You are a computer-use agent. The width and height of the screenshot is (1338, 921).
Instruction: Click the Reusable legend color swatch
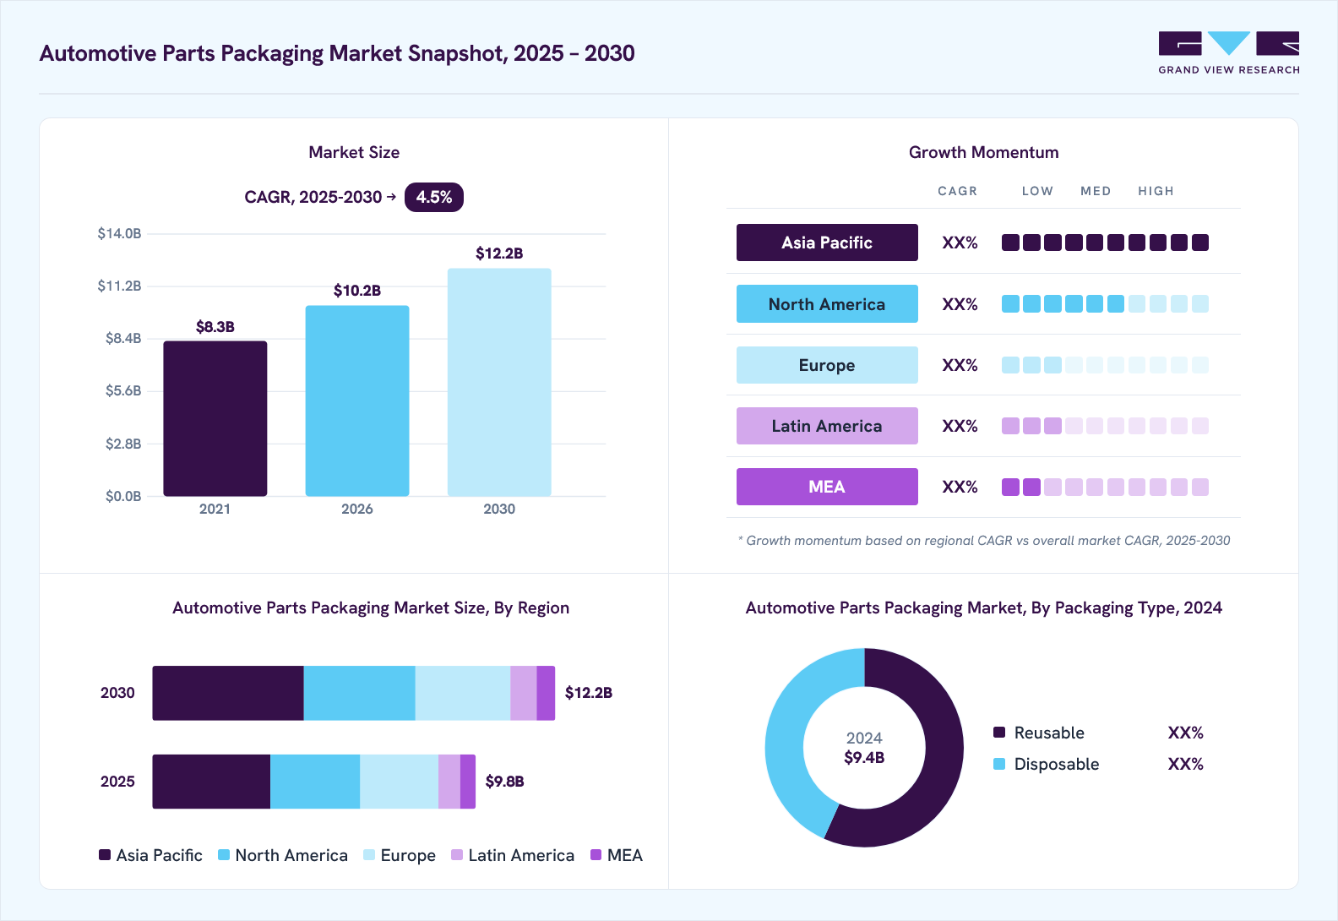tap(999, 733)
